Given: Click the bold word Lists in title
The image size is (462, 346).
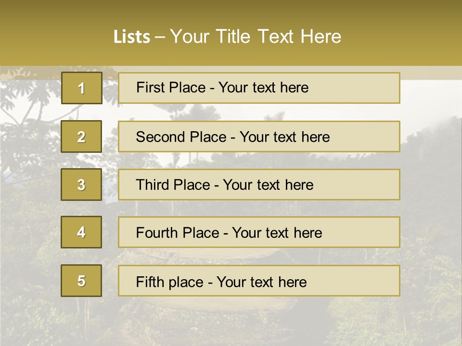Looking at the screenshot, I should [x=132, y=37].
